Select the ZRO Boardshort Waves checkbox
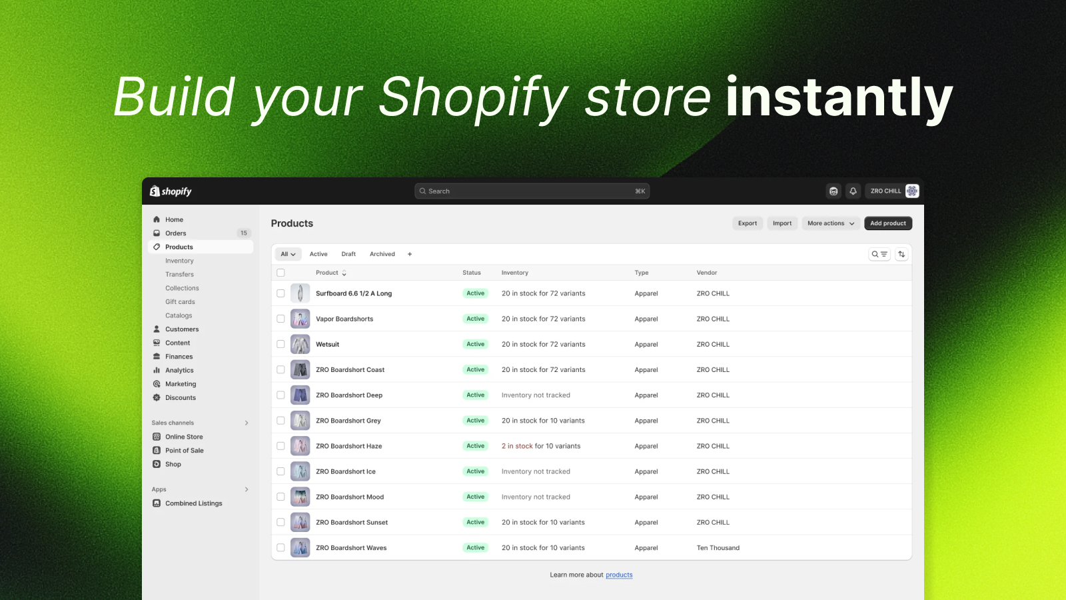The height and width of the screenshot is (600, 1066). click(x=280, y=548)
